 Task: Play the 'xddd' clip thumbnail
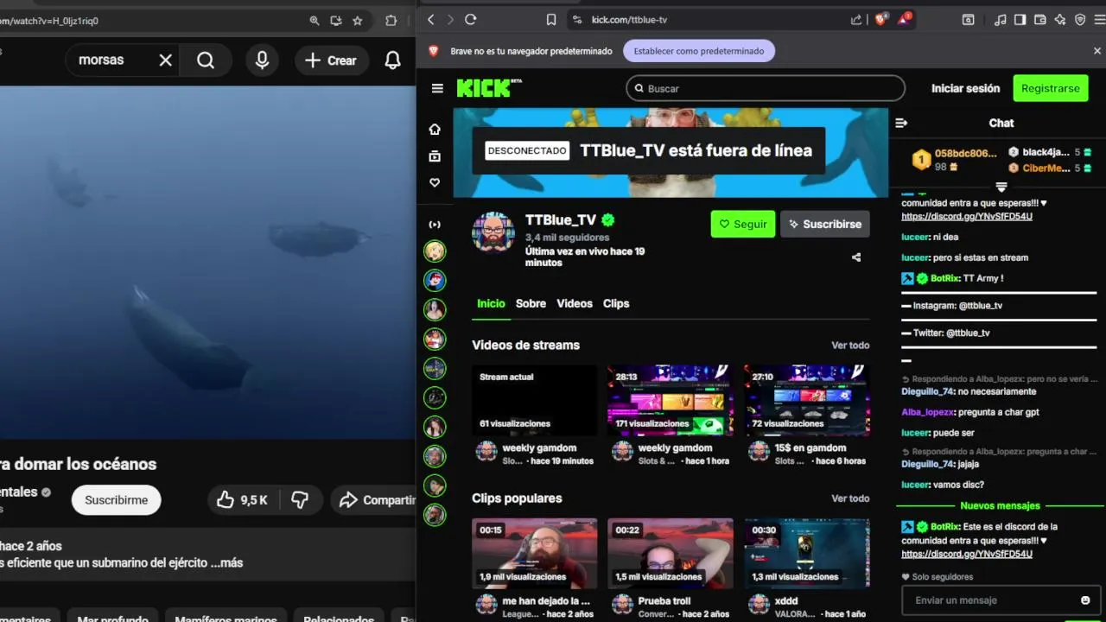[x=807, y=553]
